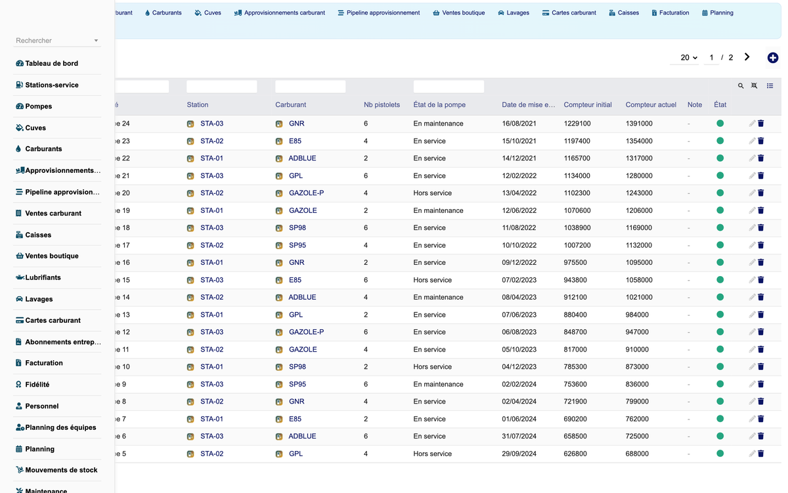Click the page number field showing 1
Screen dimensions: 788x493
(x=711, y=58)
